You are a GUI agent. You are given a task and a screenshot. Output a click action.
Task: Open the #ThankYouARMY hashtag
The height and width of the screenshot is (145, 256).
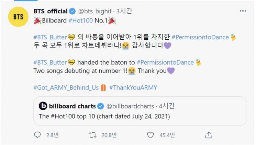click(x=133, y=88)
